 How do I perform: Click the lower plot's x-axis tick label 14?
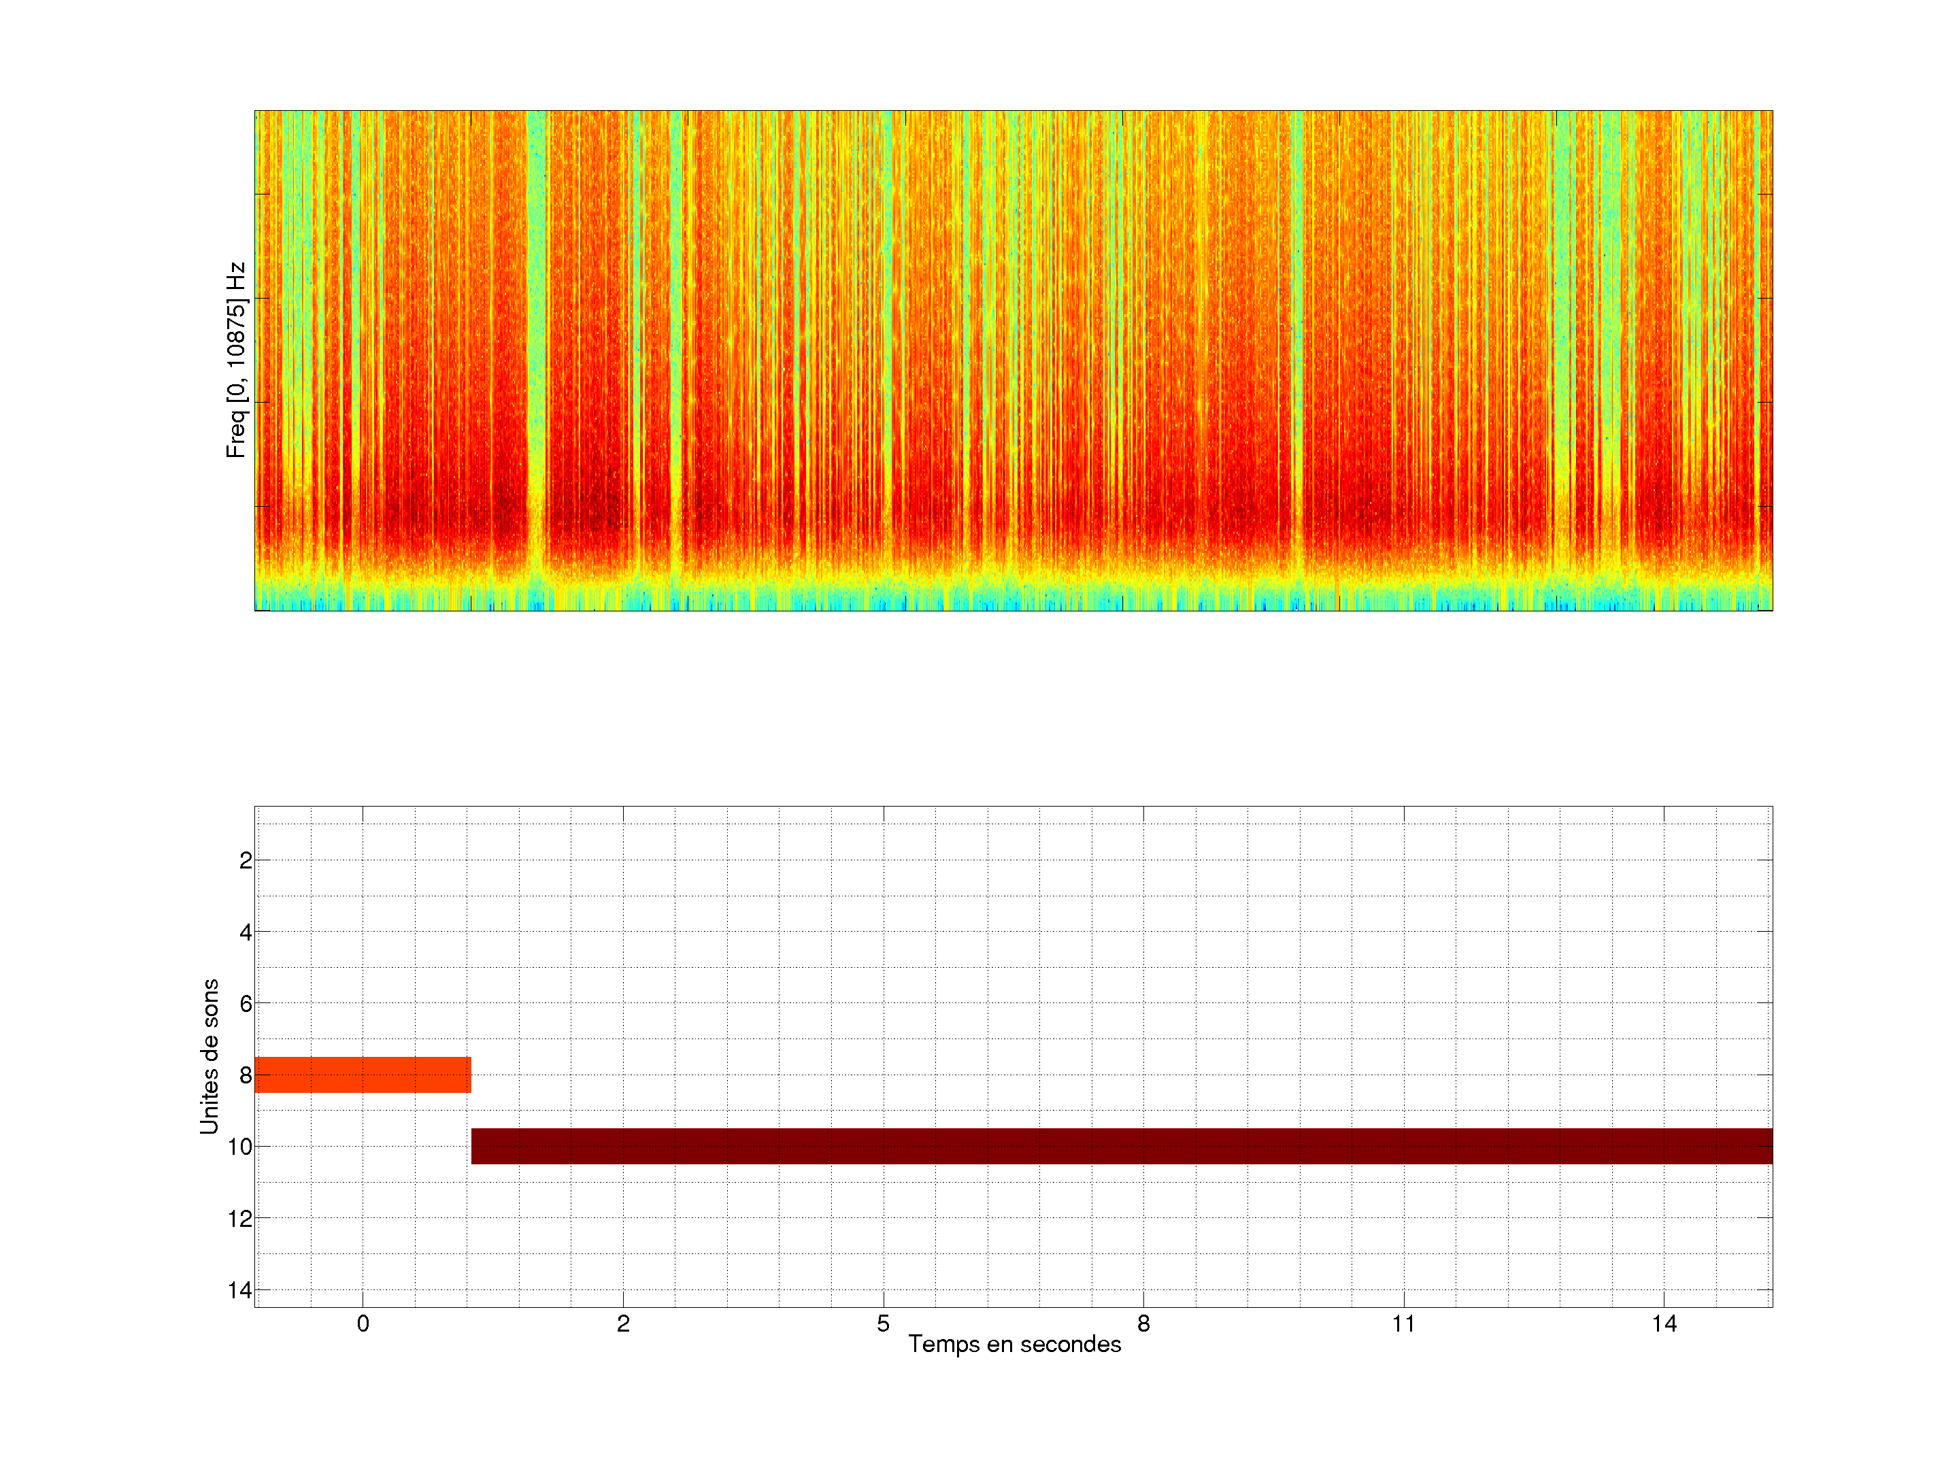pyautogui.click(x=1664, y=1323)
